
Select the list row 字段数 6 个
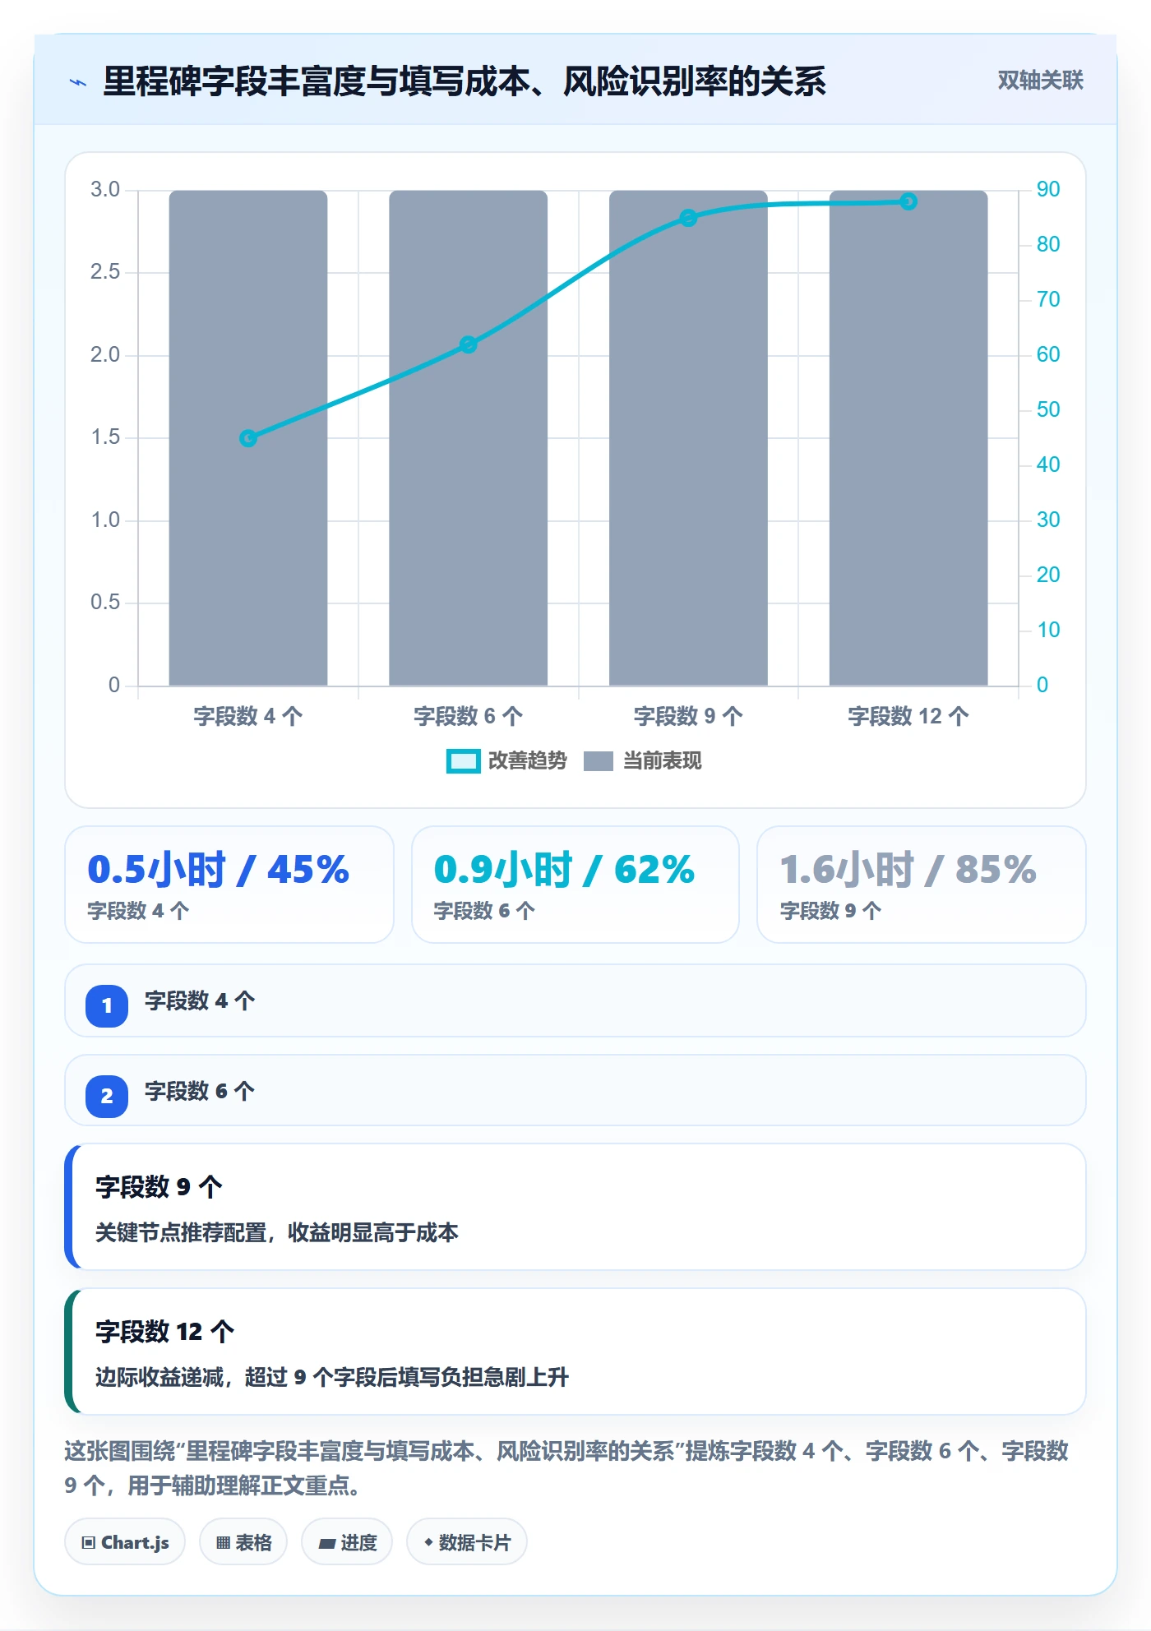(x=575, y=1092)
